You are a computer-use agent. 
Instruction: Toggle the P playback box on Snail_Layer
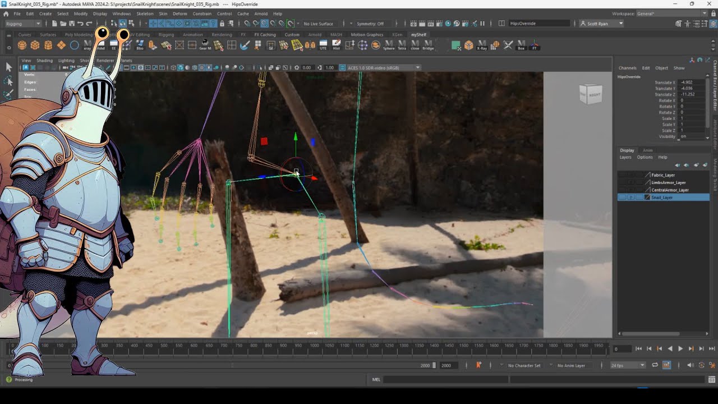pyautogui.click(x=632, y=198)
